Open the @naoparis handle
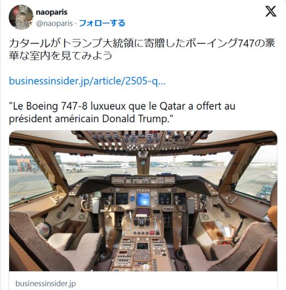Image resolution: width=286 pixels, height=290 pixels. pos(54,23)
